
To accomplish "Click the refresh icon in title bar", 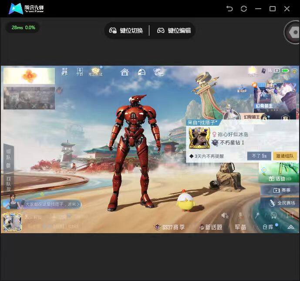I will pyautogui.click(x=244, y=9).
